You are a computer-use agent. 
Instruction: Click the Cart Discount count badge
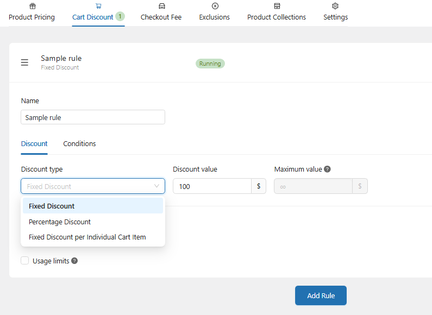(120, 16)
